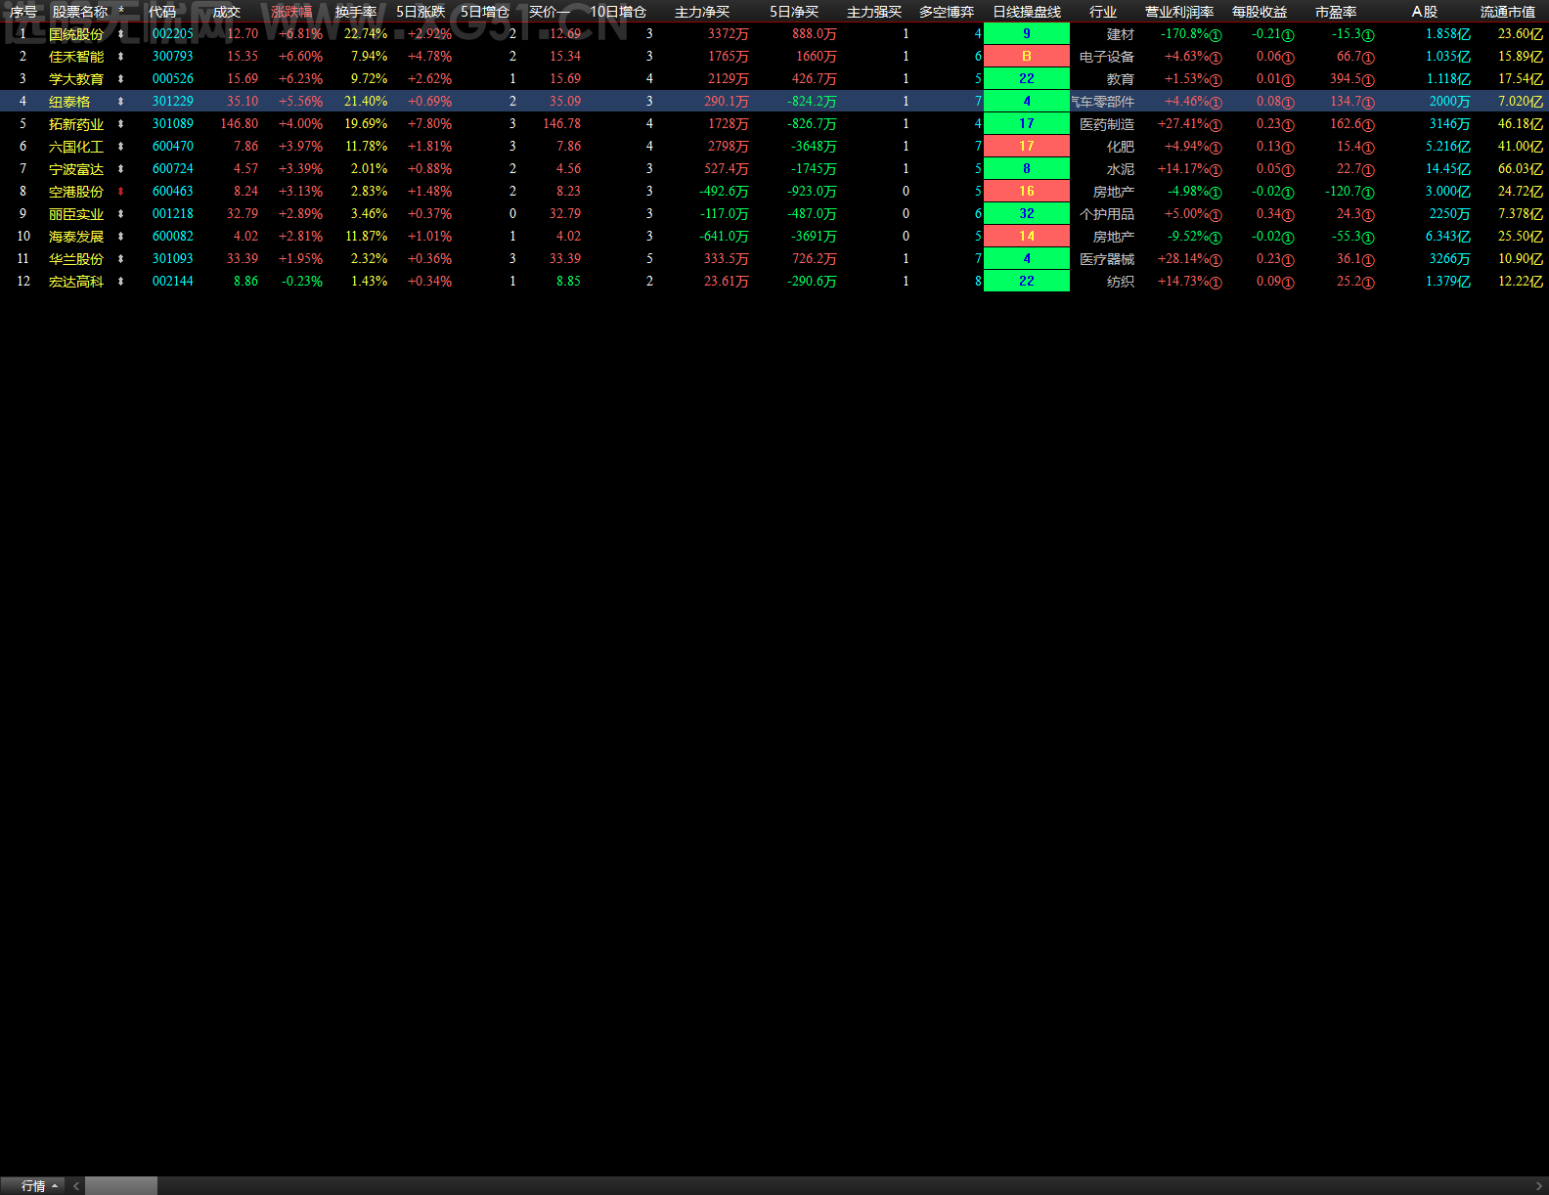Click circled icon after 0.13 earnings per share
1549x1195 pixels.
[1288, 148]
